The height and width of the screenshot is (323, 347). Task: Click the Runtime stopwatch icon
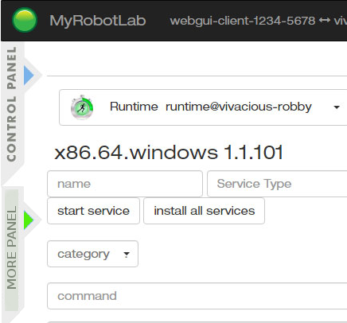[x=82, y=107]
